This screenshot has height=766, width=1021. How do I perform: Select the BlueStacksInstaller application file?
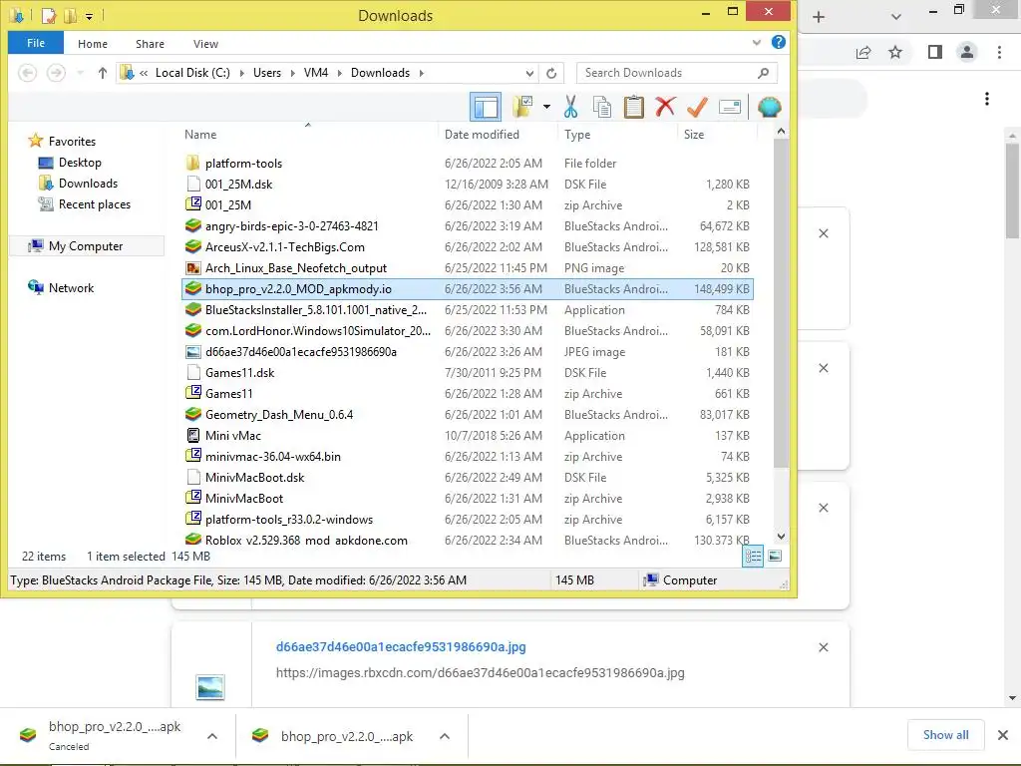coord(316,310)
